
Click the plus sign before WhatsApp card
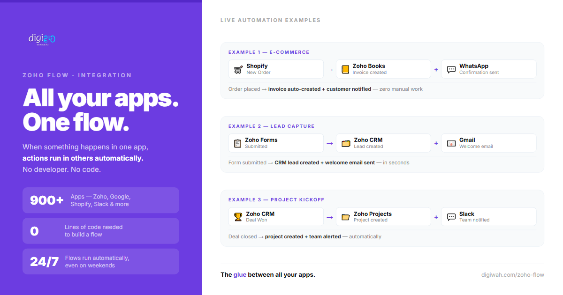pyautogui.click(x=436, y=69)
